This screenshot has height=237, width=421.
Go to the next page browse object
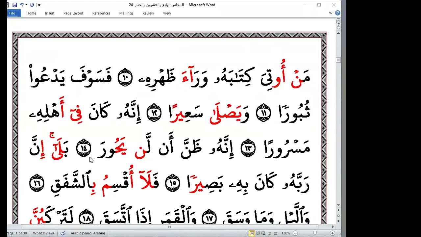[338, 221]
